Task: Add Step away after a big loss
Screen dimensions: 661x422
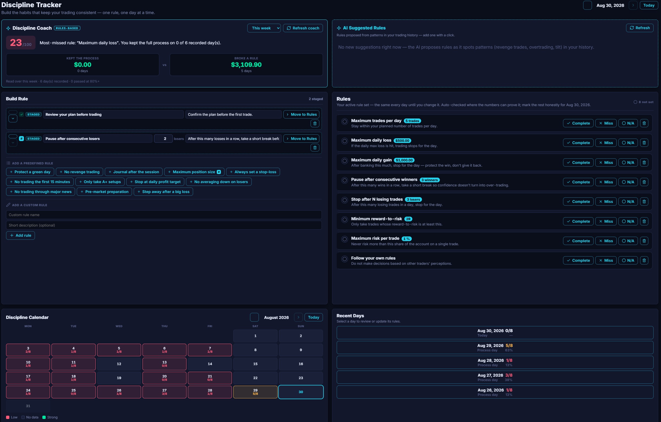Action: coord(163,192)
